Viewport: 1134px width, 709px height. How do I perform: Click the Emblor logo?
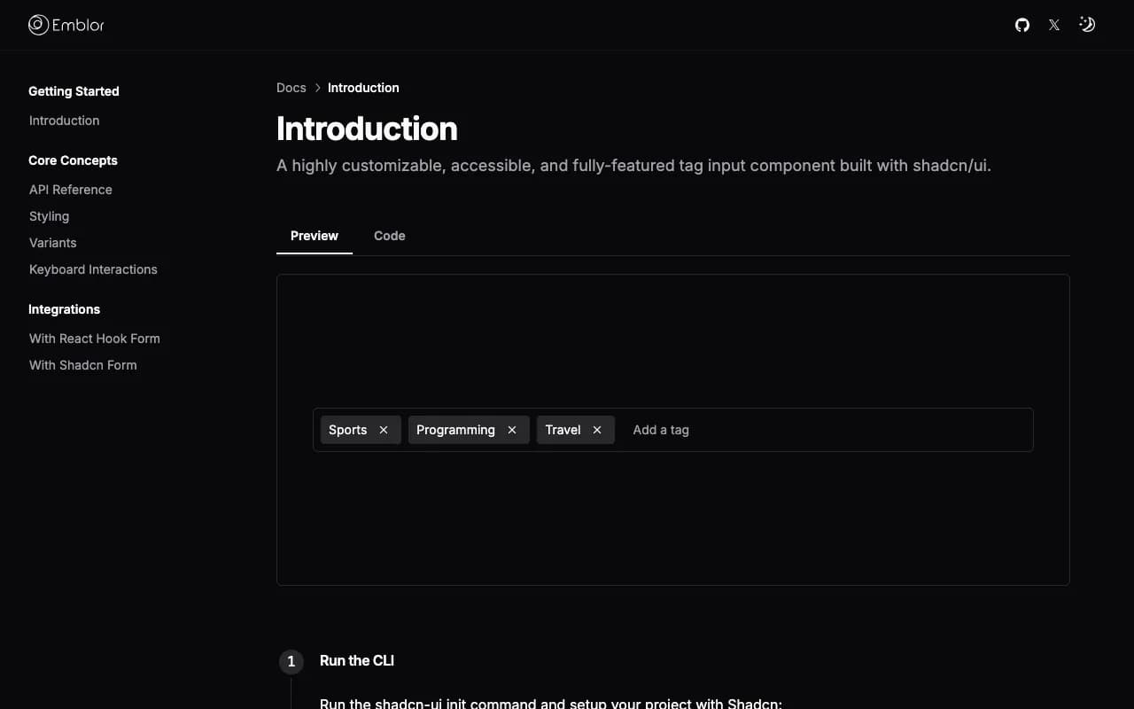pos(66,25)
